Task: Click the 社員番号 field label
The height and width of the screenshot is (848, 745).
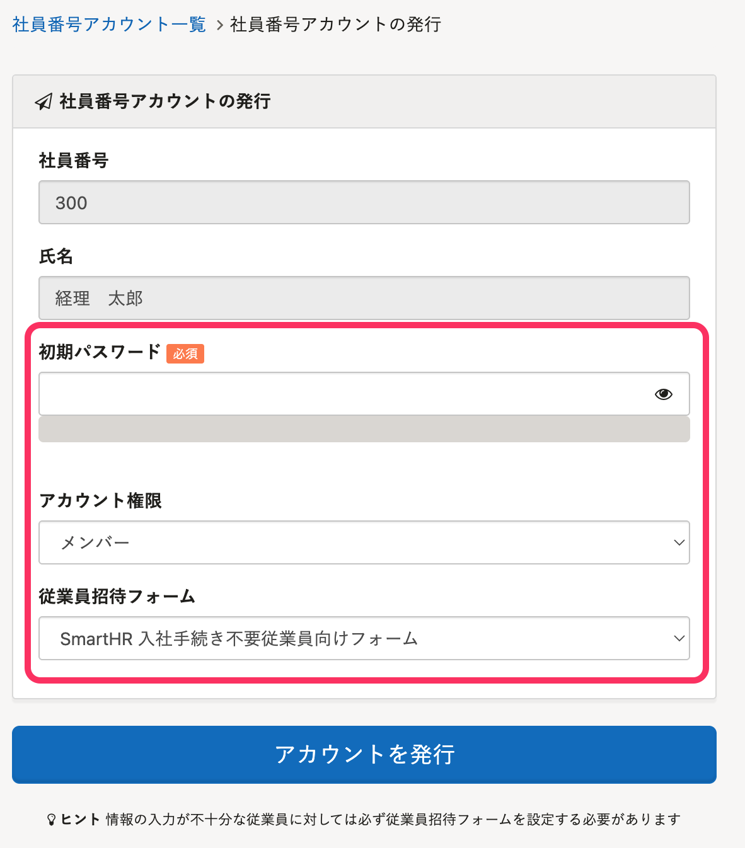Action: (74, 161)
